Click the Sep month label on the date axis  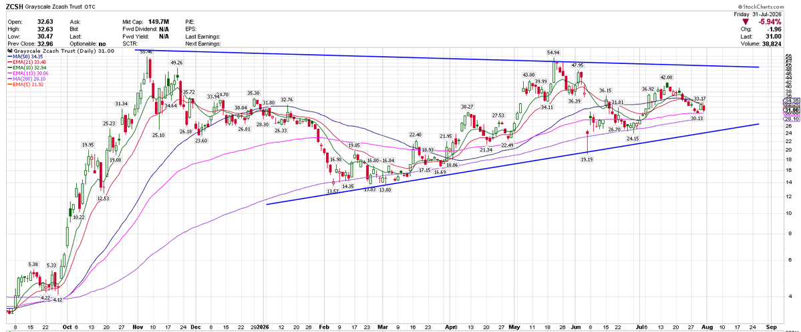[x=772, y=326]
